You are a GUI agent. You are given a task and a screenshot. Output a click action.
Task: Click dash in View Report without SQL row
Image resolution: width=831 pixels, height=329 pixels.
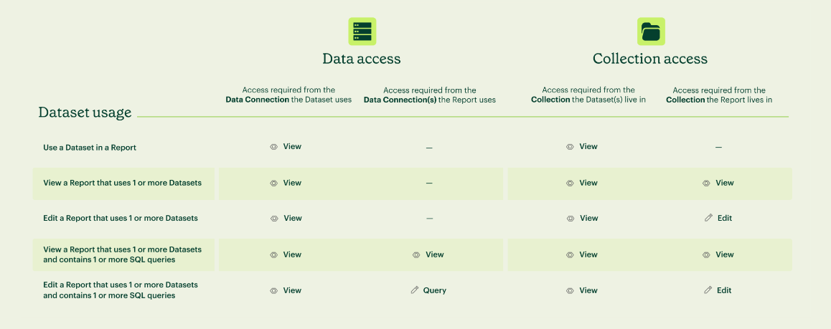click(429, 183)
